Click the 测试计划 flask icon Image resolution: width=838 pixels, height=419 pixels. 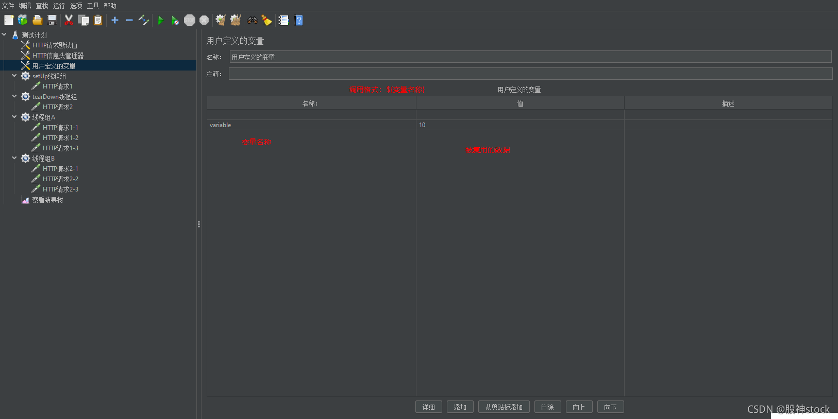[15, 35]
